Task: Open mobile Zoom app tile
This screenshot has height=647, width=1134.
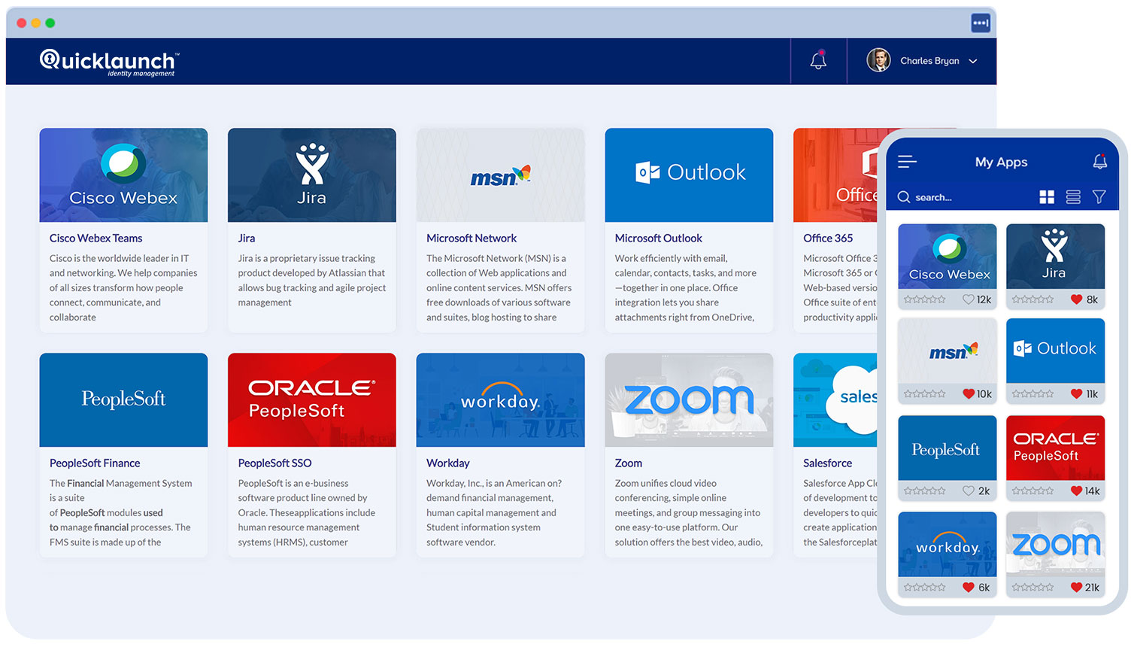Action: coord(1056,545)
